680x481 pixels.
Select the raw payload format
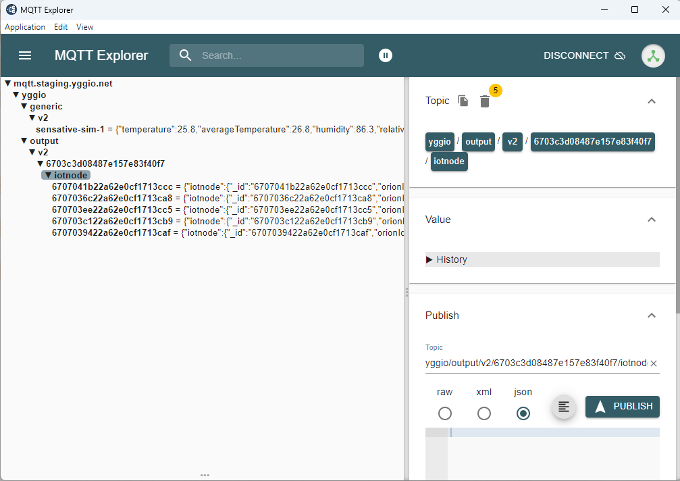coord(444,413)
